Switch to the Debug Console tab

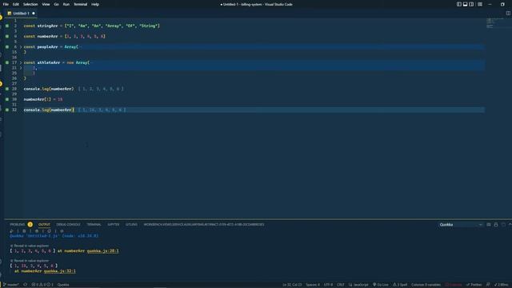pyautogui.click(x=68, y=225)
